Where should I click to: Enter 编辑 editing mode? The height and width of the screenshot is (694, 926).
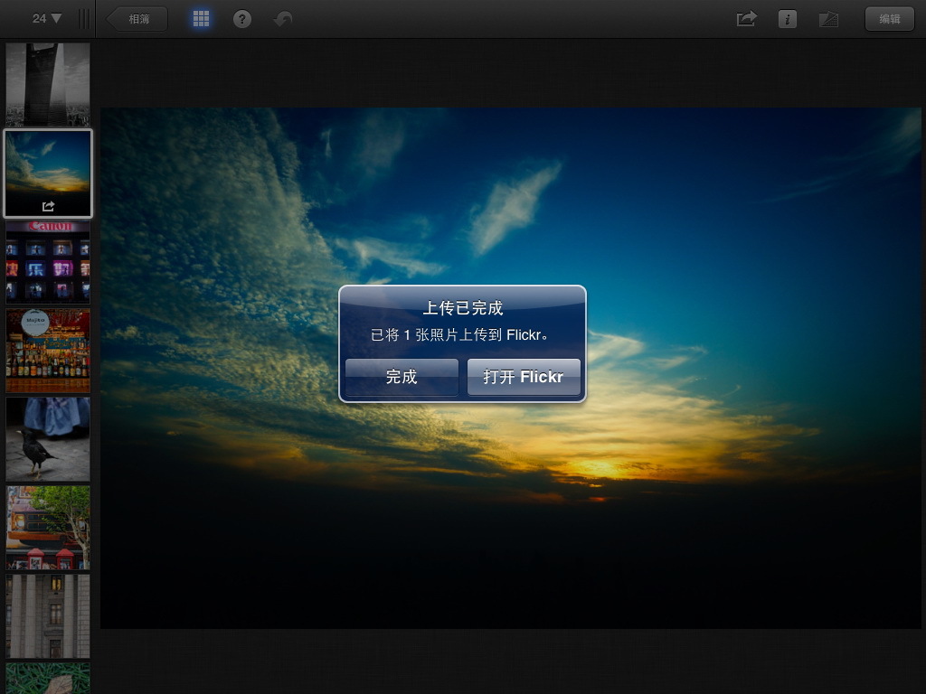pos(891,18)
